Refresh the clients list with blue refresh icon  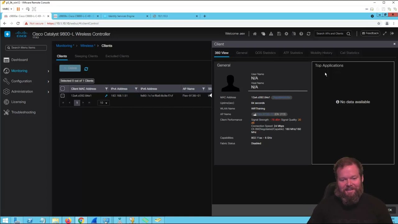[86, 69]
